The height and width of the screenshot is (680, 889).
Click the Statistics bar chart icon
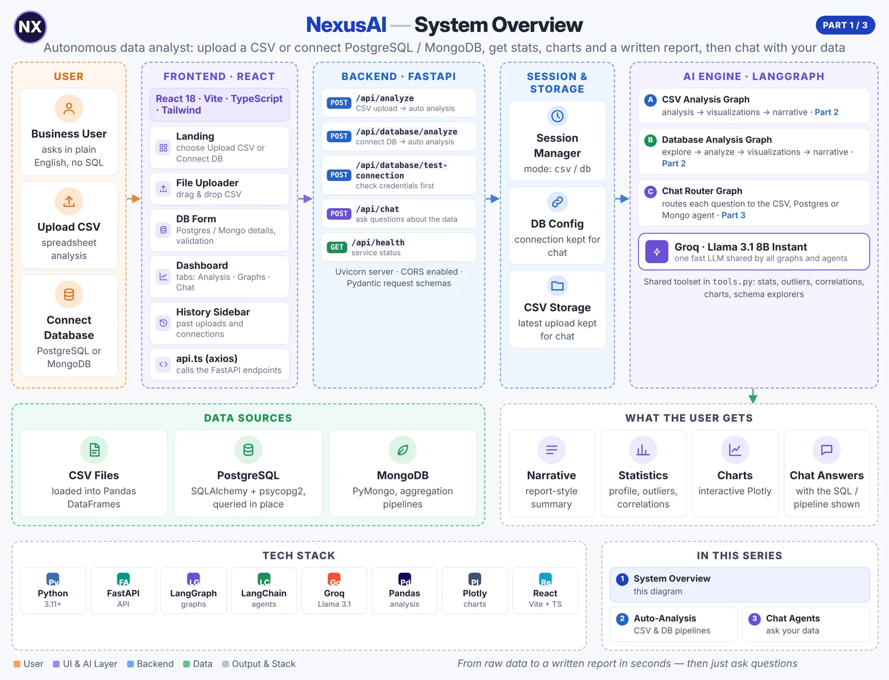coord(643,450)
